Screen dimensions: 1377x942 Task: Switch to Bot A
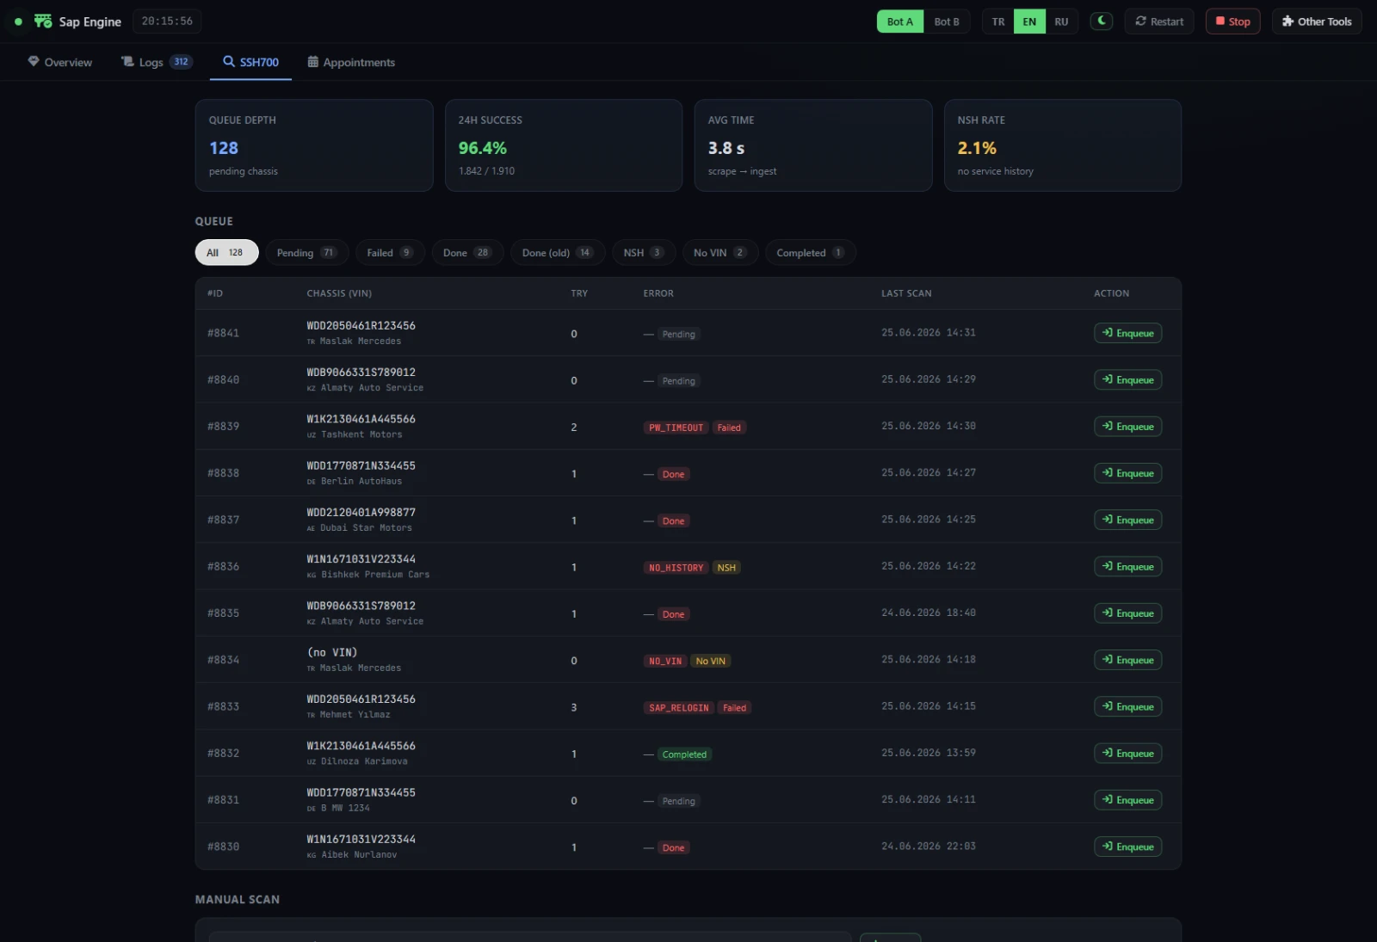(x=900, y=22)
